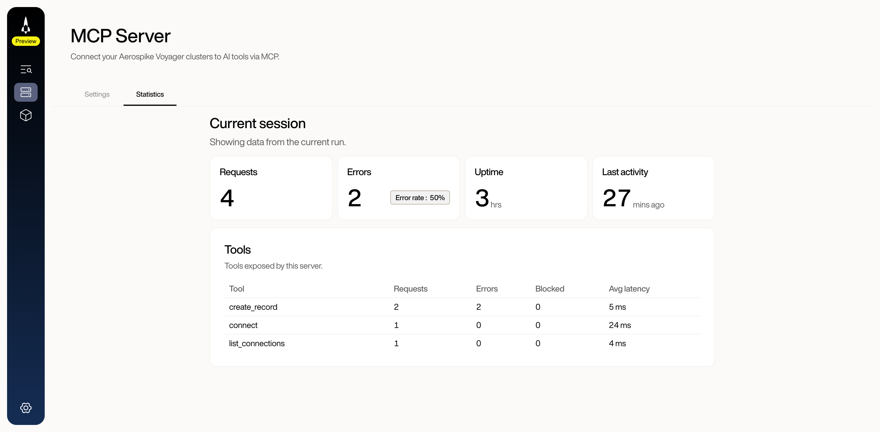Screen dimensions: 880x432
Task: Open settings via the gear icon
Action: point(26,407)
